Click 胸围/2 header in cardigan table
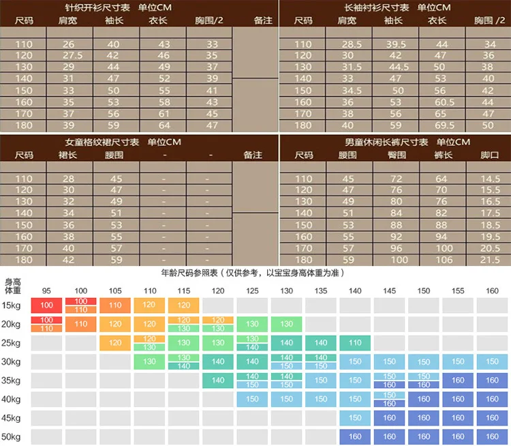The height and width of the screenshot is (446, 511). (209, 20)
